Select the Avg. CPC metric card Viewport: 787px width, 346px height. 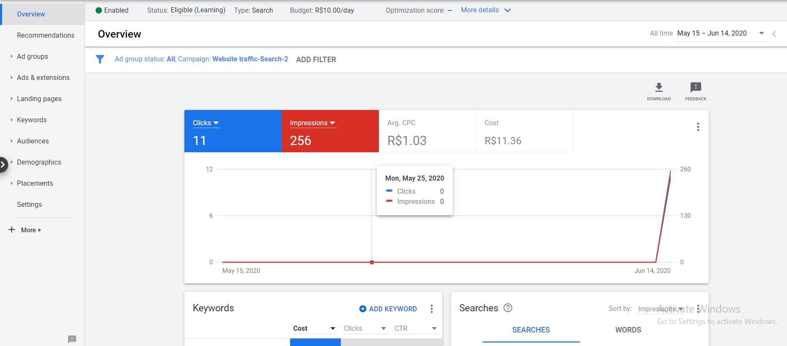[x=428, y=131]
